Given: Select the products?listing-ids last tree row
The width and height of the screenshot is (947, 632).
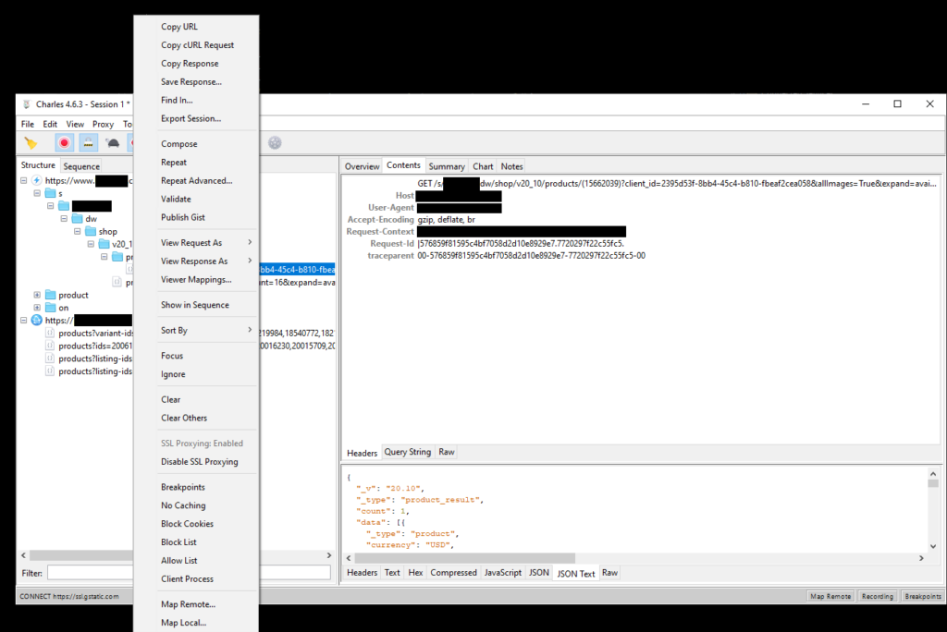Looking at the screenshot, I should 95,371.
